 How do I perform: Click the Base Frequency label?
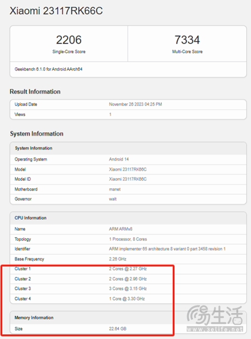(x=29, y=259)
